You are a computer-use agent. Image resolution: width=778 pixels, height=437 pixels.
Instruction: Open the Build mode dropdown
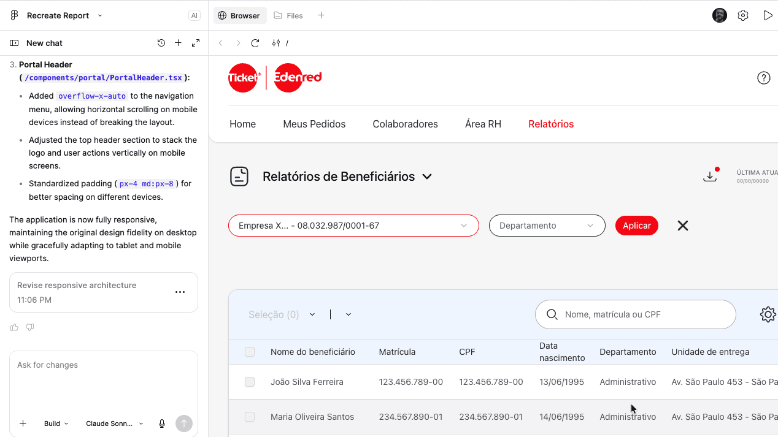tap(56, 424)
